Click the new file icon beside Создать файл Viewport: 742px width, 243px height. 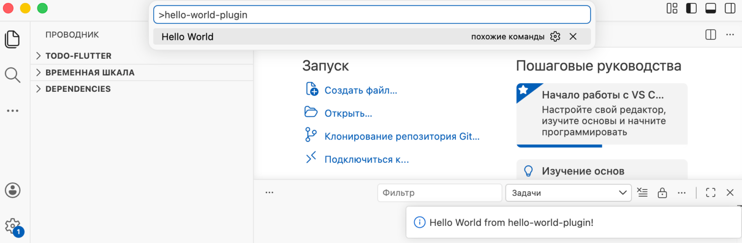(311, 89)
